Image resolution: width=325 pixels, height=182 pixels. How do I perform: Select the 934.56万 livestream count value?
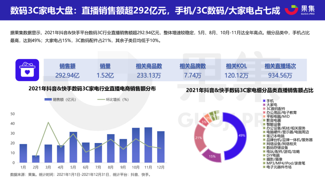coord(280,75)
